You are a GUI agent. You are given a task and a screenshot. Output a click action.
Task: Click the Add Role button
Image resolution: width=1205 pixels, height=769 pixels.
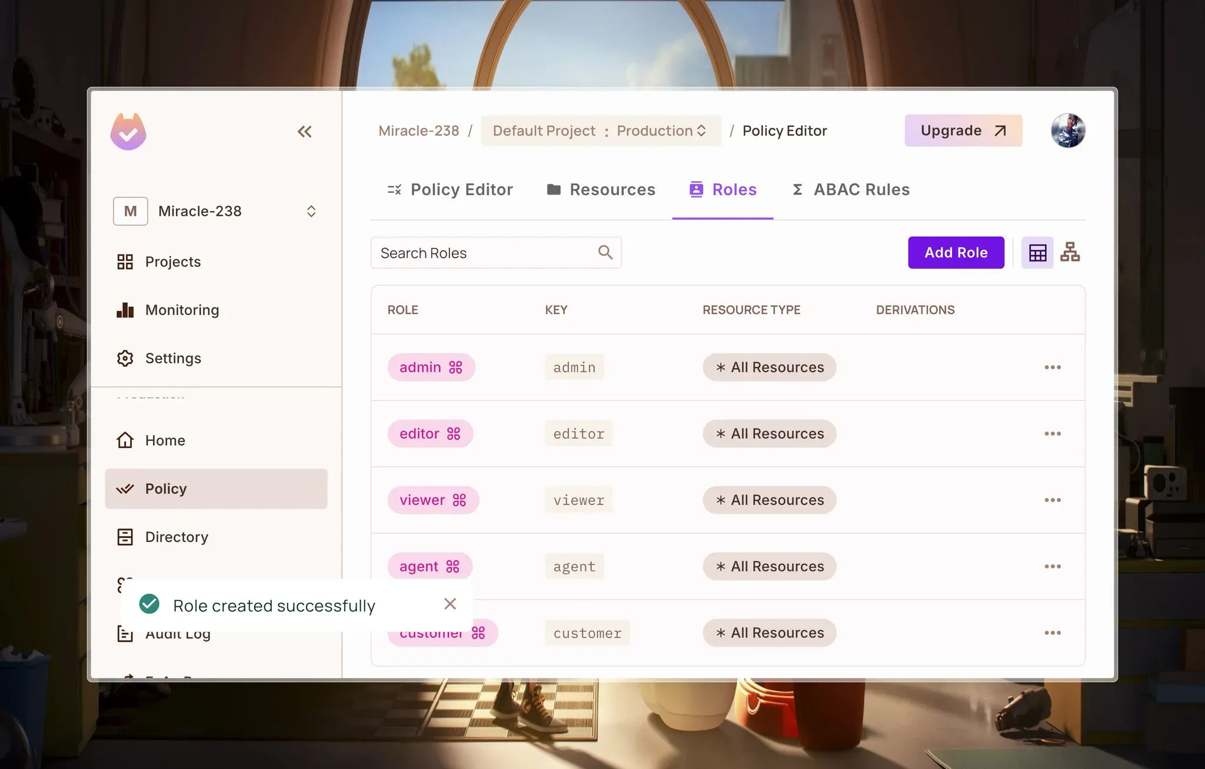click(x=956, y=253)
